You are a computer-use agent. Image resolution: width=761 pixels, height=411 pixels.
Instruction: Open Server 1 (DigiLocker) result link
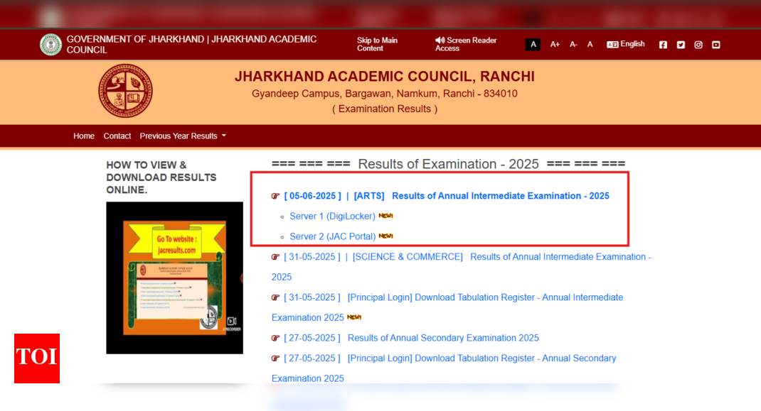click(x=332, y=217)
